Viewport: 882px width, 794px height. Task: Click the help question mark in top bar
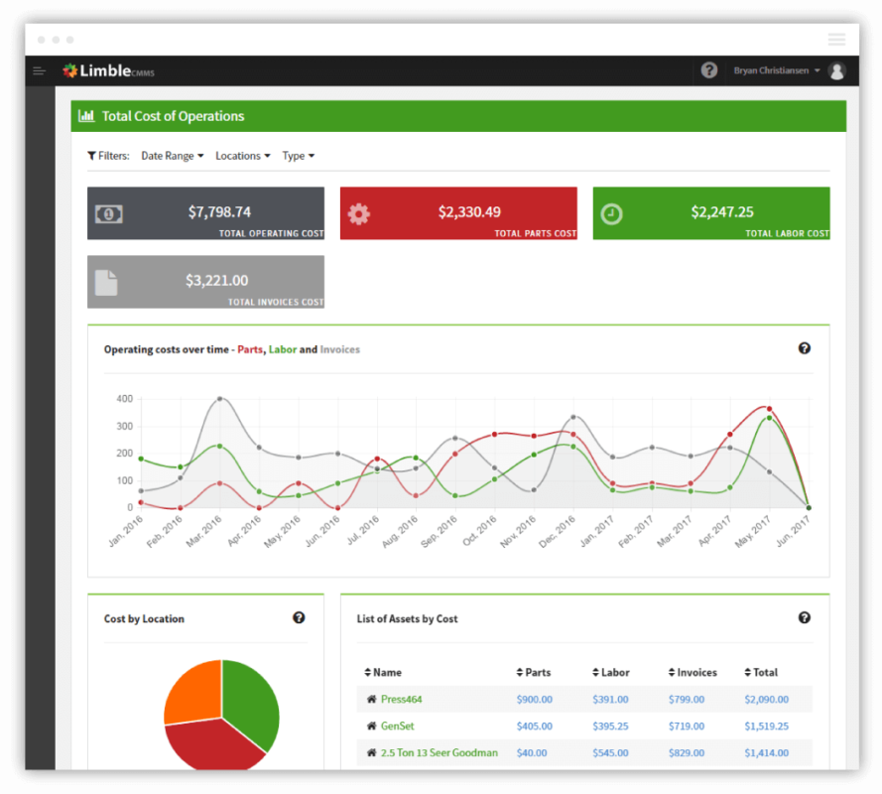click(708, 70)
